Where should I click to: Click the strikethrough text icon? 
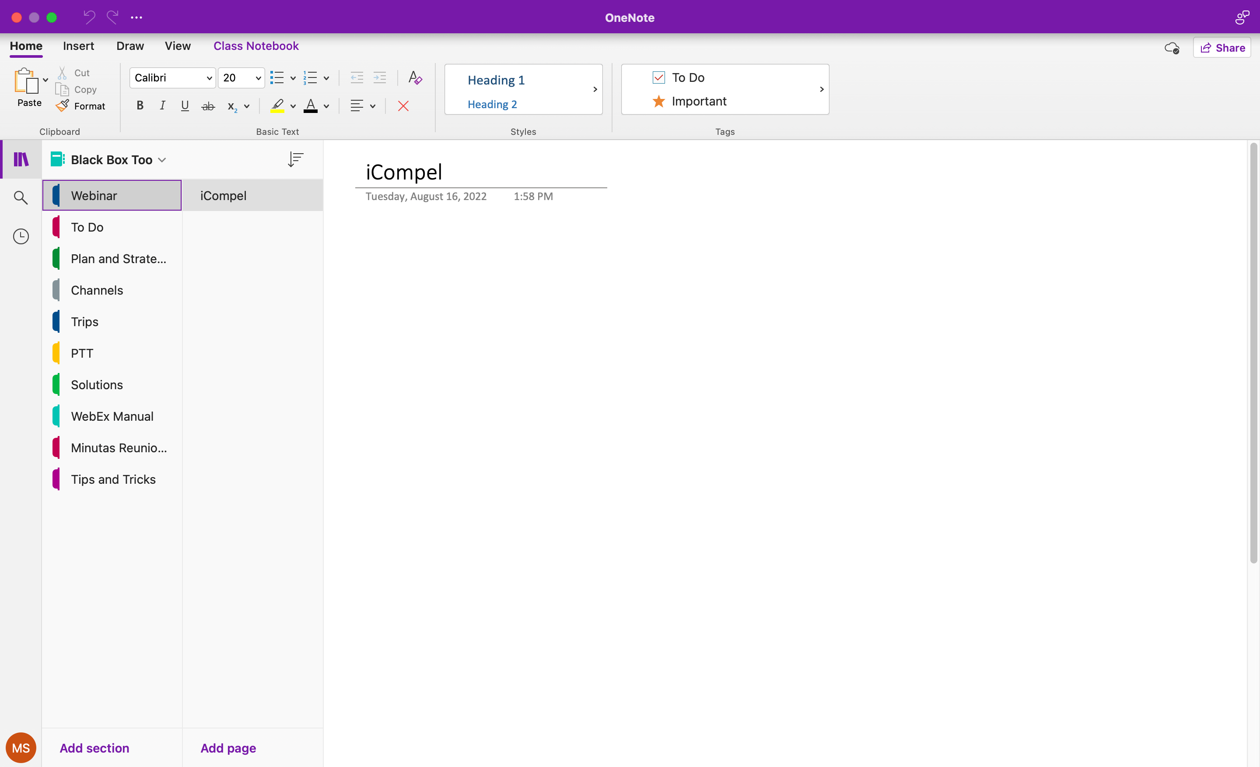(208, 106)
